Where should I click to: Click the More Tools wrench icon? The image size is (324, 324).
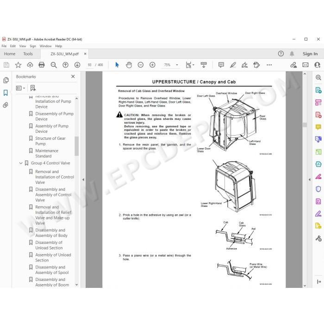[318, 238]
